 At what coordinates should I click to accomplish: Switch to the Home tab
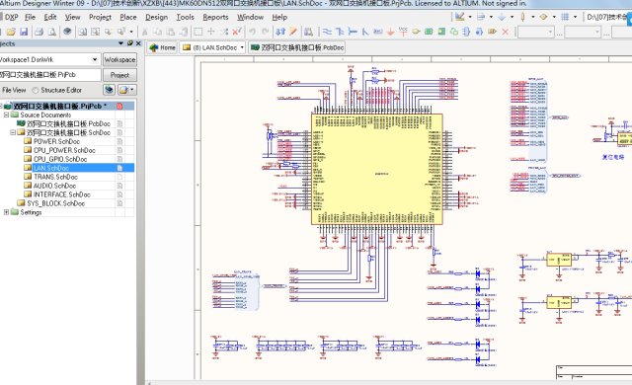[162, 47]
